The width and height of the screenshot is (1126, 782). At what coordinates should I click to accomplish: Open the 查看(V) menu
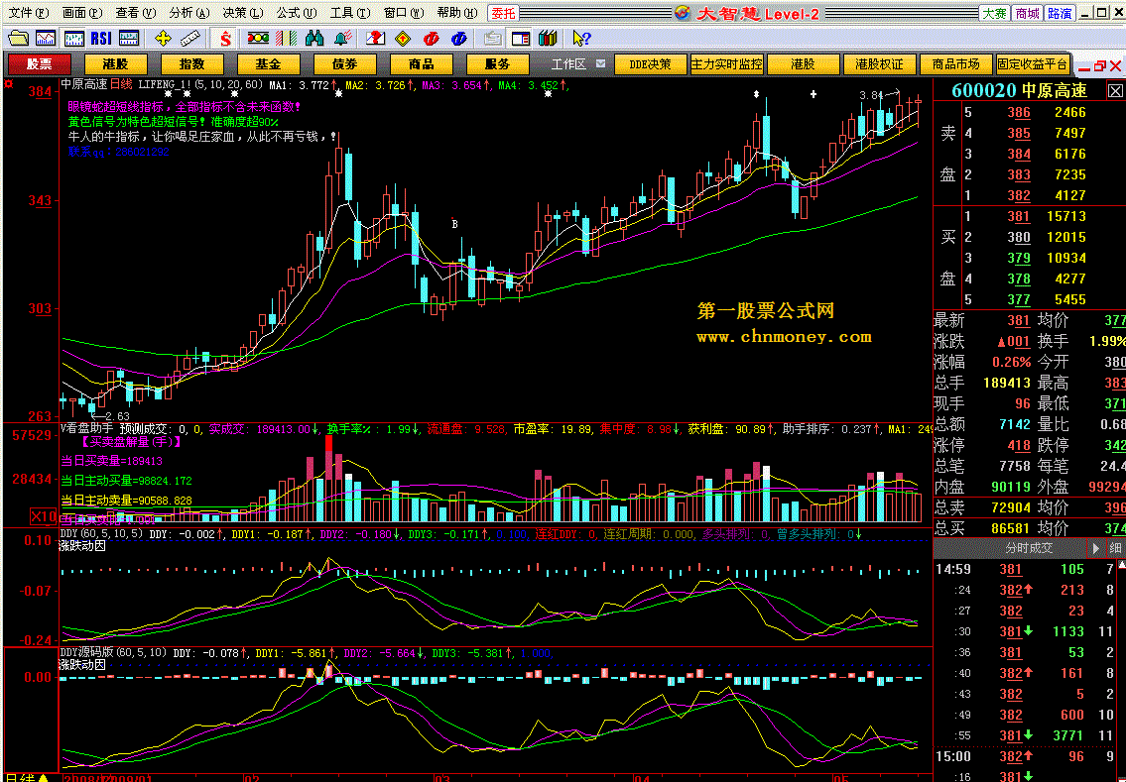[135, 13]
